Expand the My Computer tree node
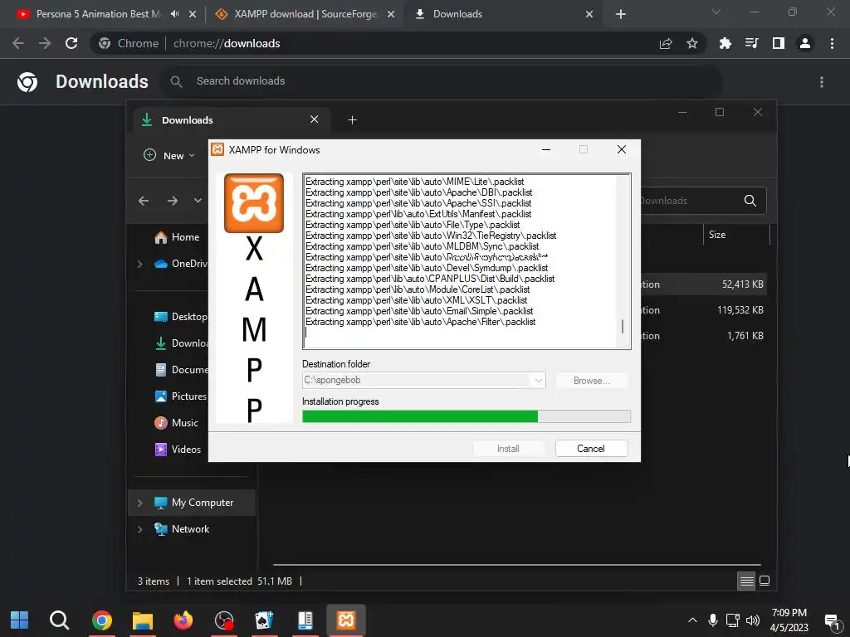The height and width of the screenshot is (637, 850). coord(139,503)
